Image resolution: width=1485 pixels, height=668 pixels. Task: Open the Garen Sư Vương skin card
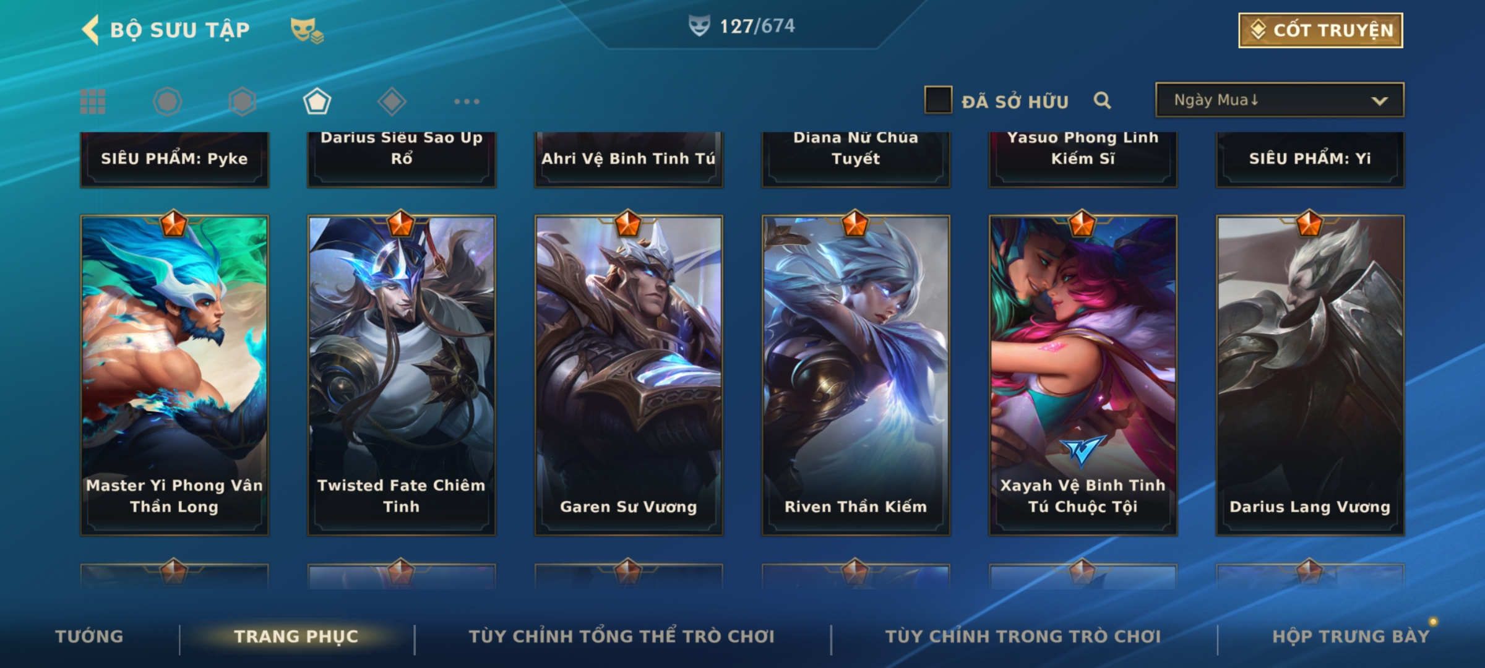click(x=629, y=375)
